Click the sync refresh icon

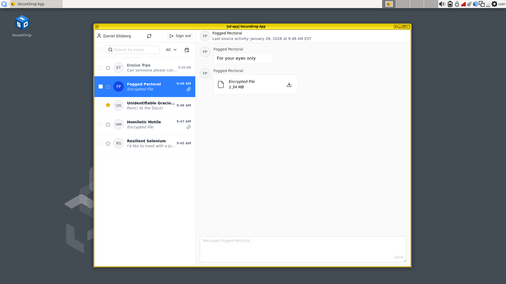tap(149, 36)
